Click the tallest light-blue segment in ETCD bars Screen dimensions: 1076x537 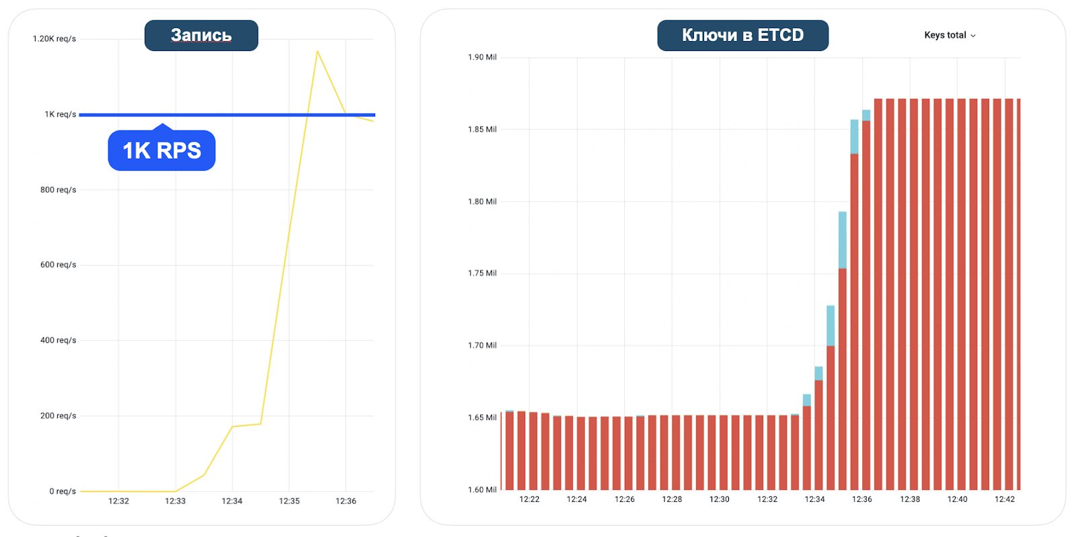tap(843, 240)
